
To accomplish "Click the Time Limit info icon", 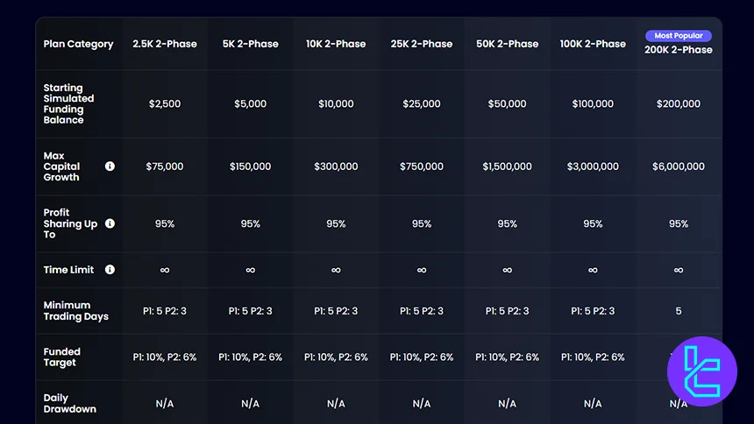I will [x=110, y=270].
